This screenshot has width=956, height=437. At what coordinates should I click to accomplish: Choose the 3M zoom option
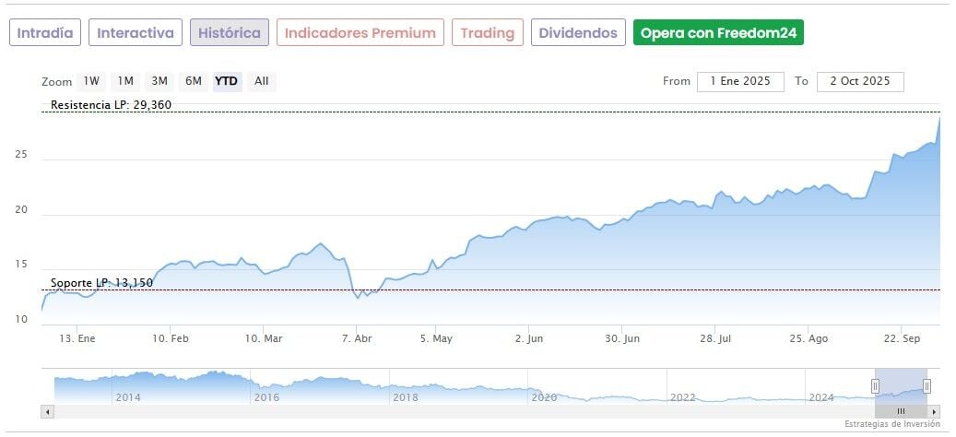point(159,81)
